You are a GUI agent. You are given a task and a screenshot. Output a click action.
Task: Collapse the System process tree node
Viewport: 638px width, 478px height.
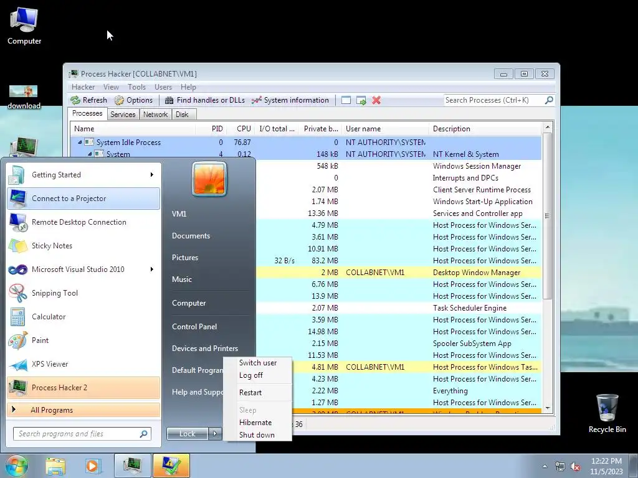point(90,154)
